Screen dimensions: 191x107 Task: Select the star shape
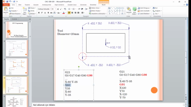click(x=122, y=13)
